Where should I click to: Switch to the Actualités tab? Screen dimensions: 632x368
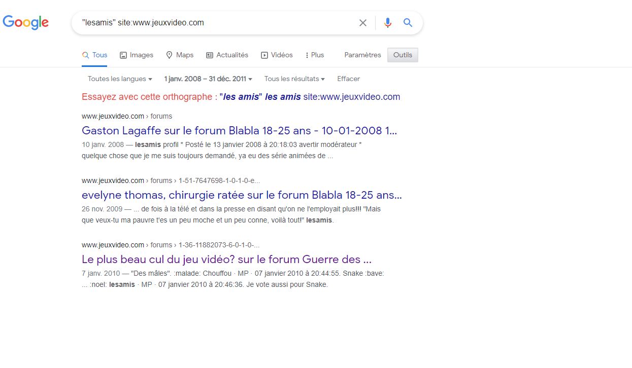pos(227,55)
